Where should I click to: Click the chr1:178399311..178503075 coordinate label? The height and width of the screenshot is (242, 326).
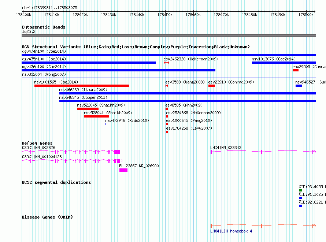(49, 8)
